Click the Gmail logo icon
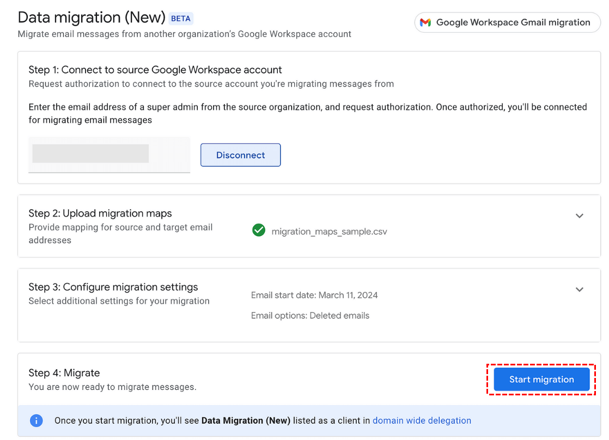The height and width of the screenshot is (440, 609). (425, 22)
